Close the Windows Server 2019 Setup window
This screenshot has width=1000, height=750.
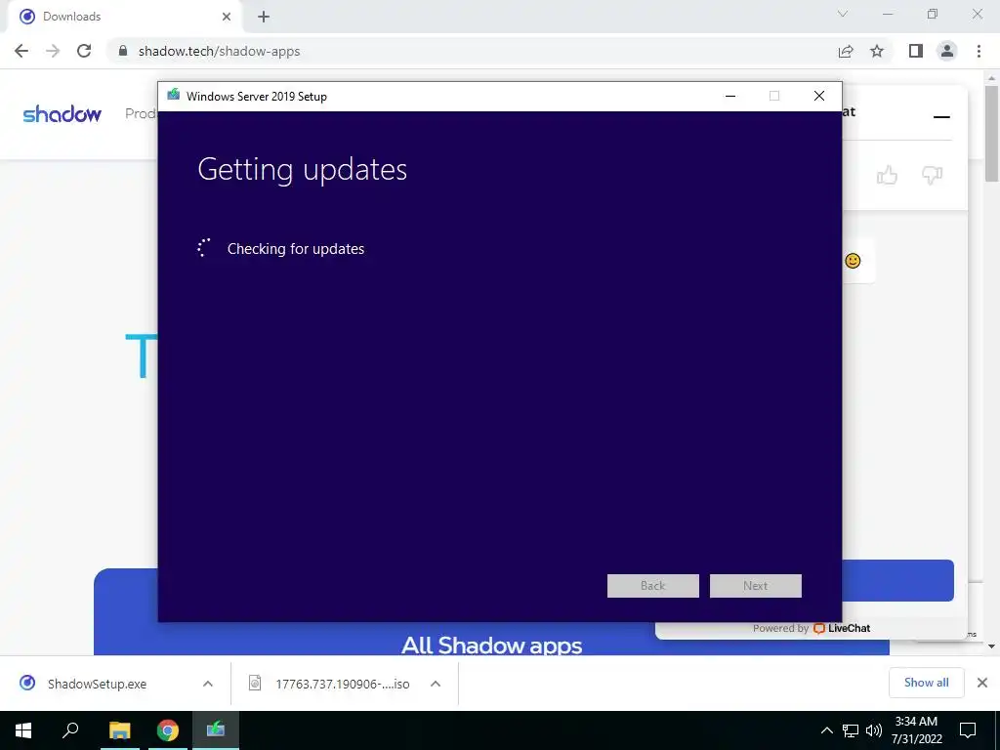coord(819,97)
